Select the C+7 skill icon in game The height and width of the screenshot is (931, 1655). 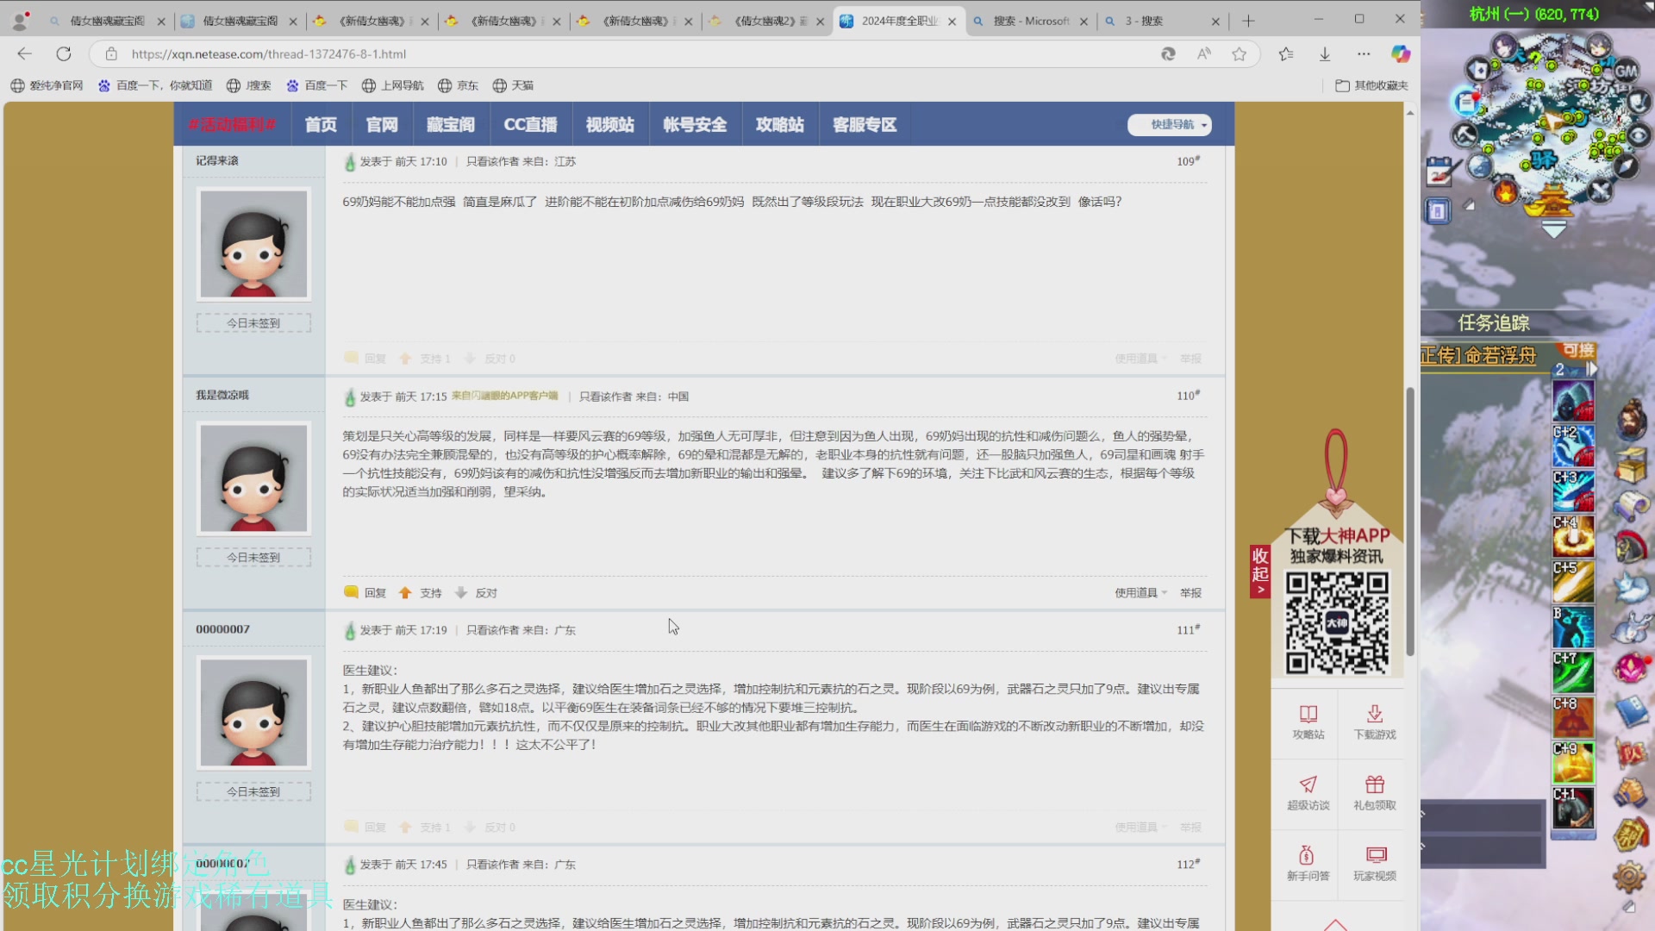click(1573, 672)
